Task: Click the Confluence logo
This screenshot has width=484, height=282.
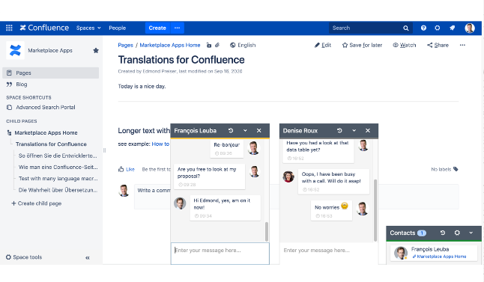Action: coord(44,28)
